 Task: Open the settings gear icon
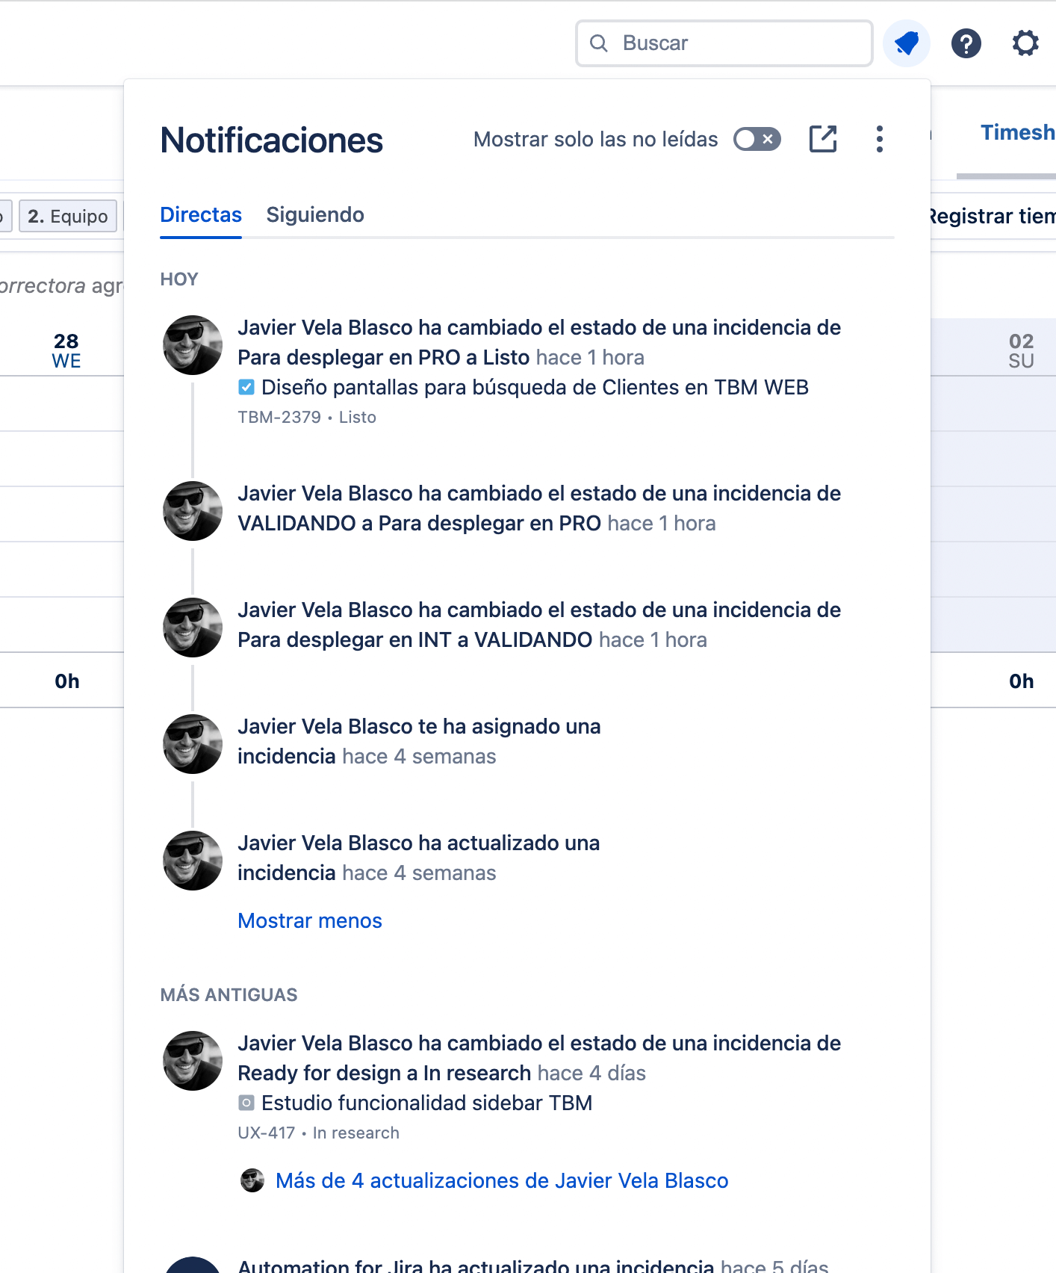pos(1025,43)
